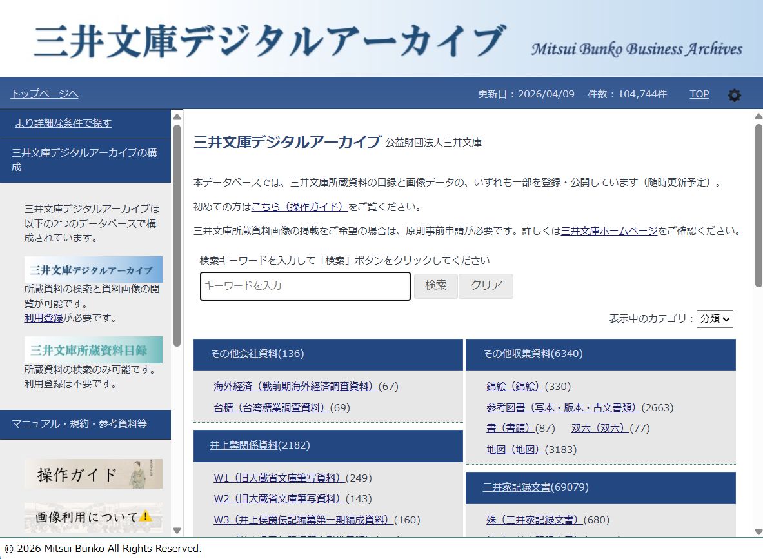Screen dimensions: 763x559
Task: Click the warning icon on 画像利用について banner
Action: coord(145,516)
